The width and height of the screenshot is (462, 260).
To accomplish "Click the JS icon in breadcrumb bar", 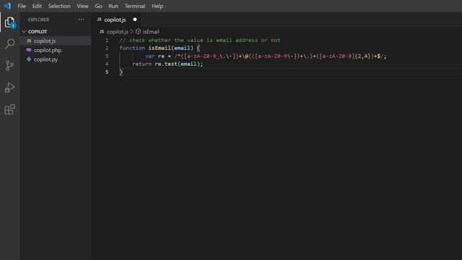I will click(x=102, y=32).
